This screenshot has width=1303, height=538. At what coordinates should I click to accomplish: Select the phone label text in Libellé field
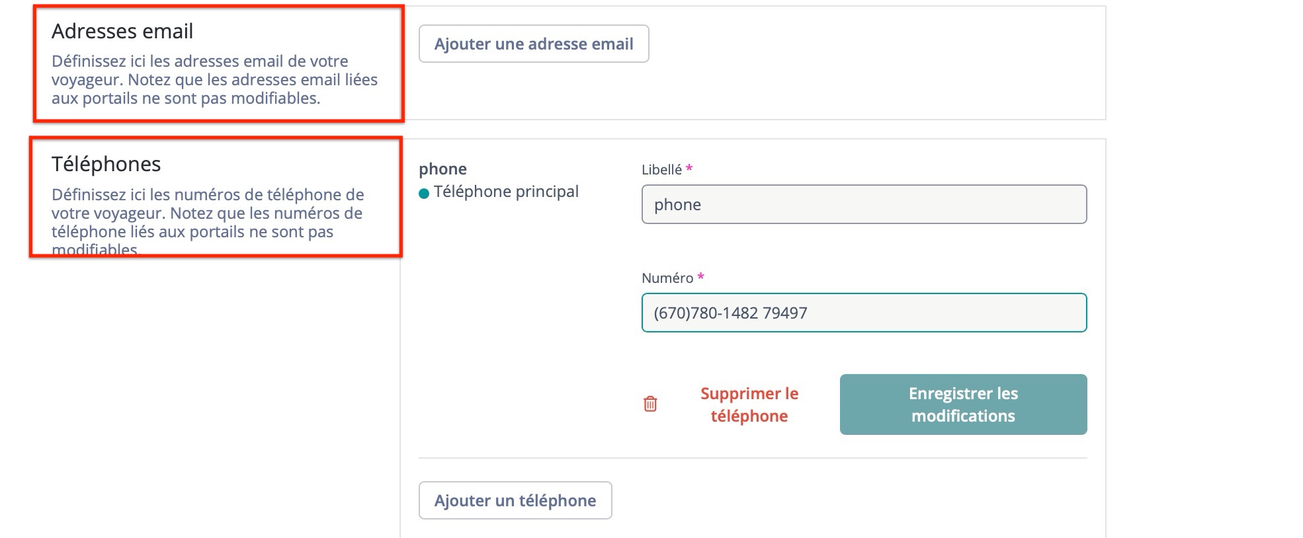click(676, 205)
